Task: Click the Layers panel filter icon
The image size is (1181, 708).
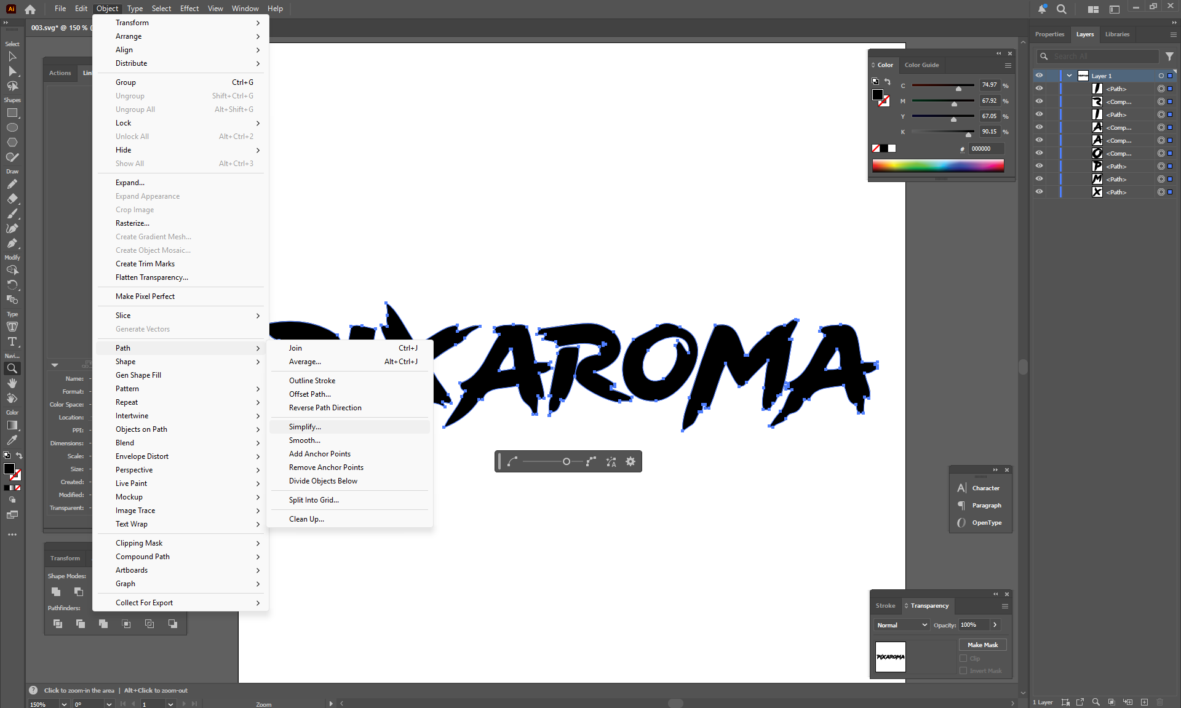Action: coord(1169,56)
